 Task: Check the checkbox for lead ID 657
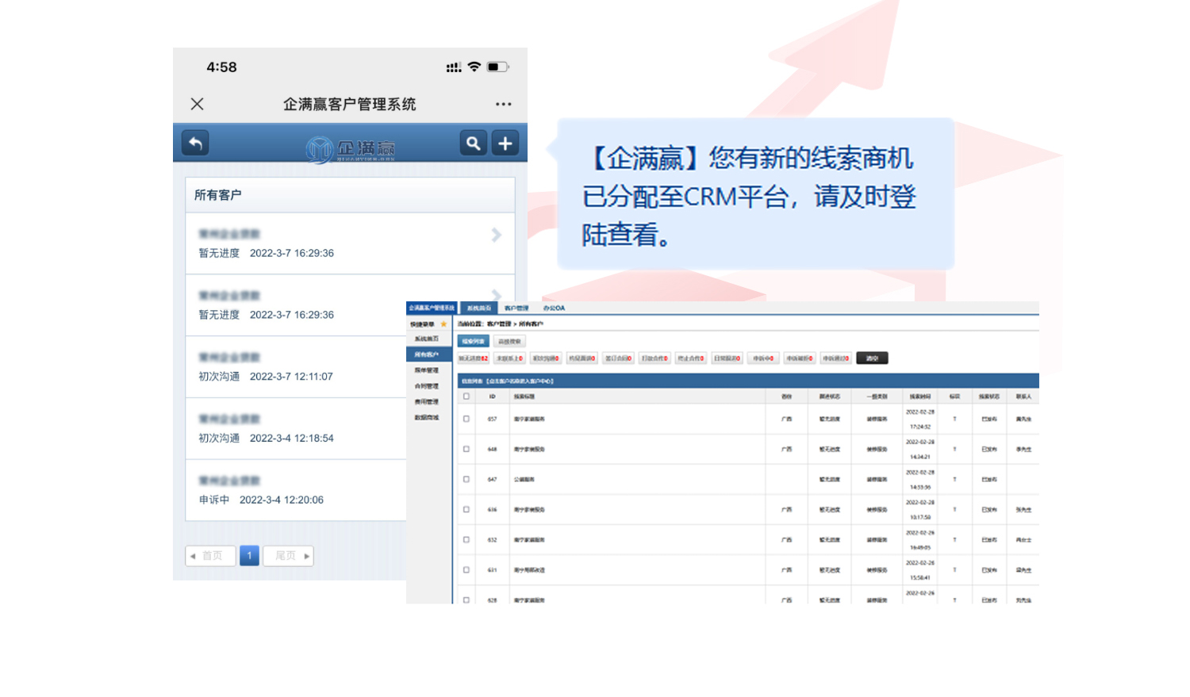pyautogui.click(x=467, y=418)
